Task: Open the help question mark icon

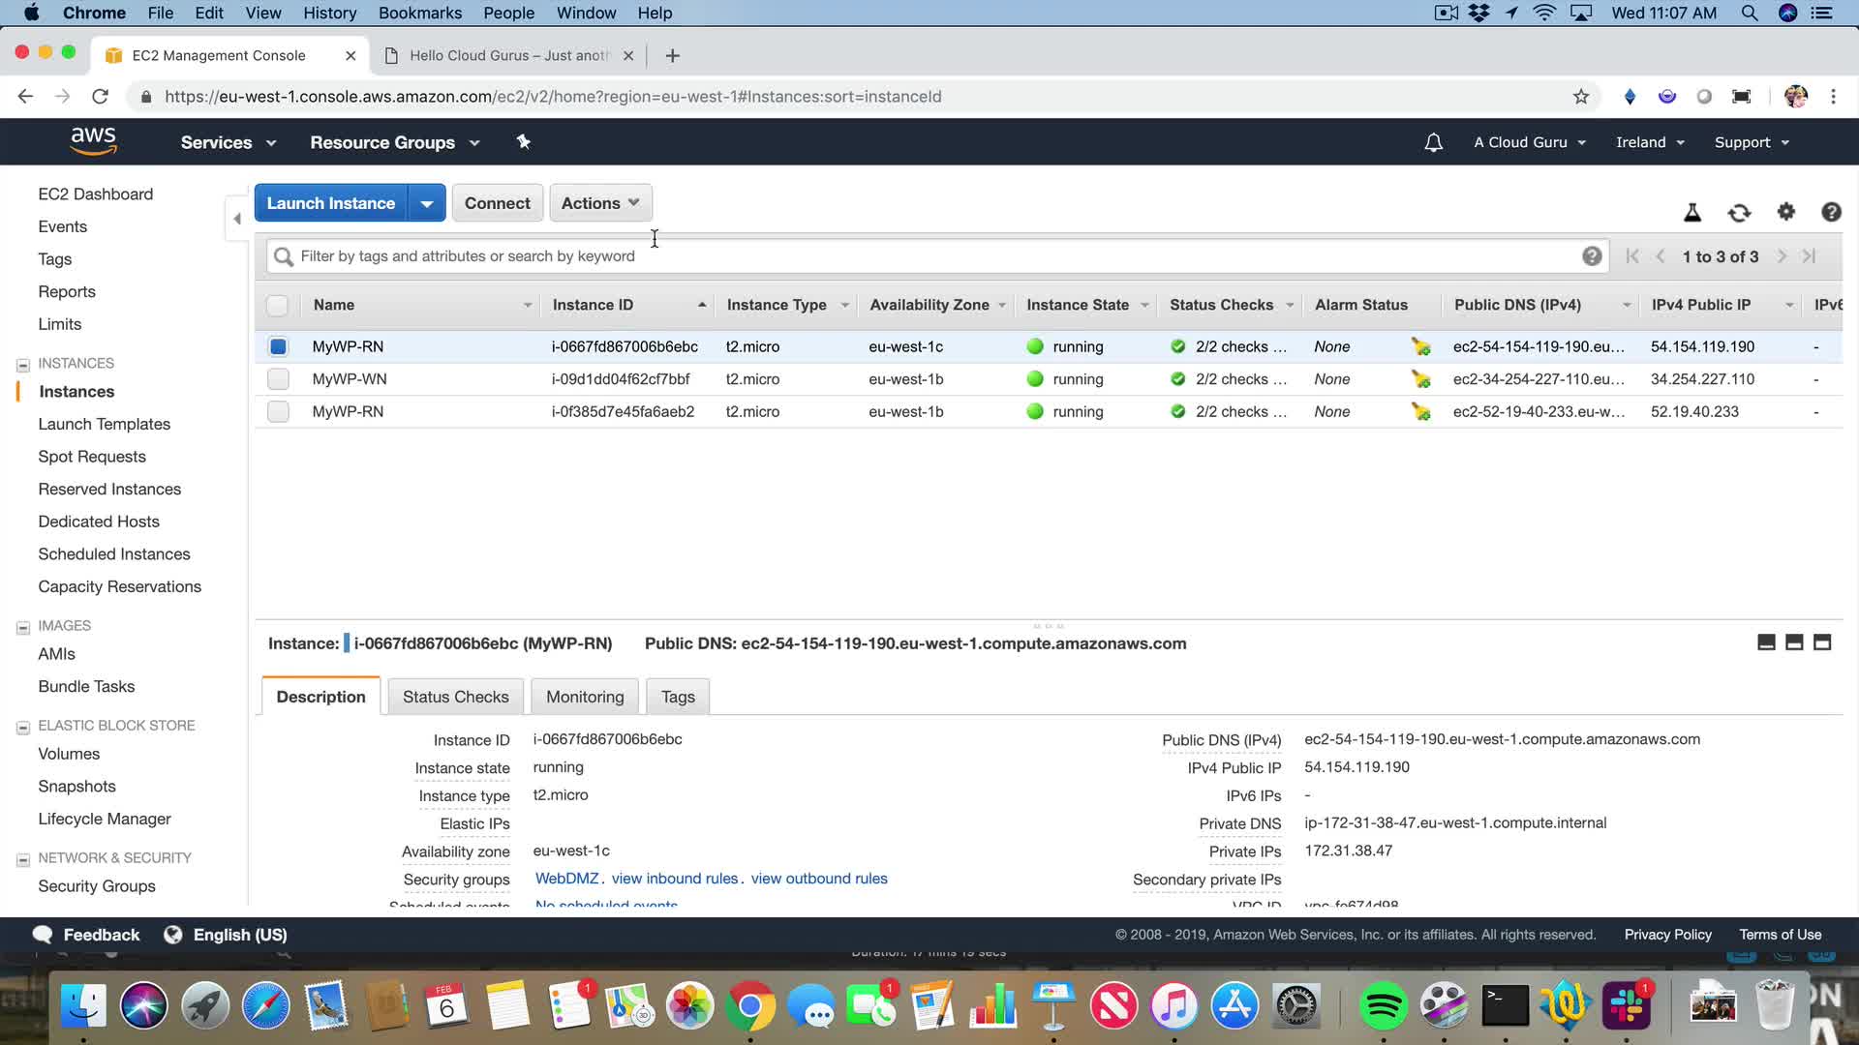Action: point(1830,212)
